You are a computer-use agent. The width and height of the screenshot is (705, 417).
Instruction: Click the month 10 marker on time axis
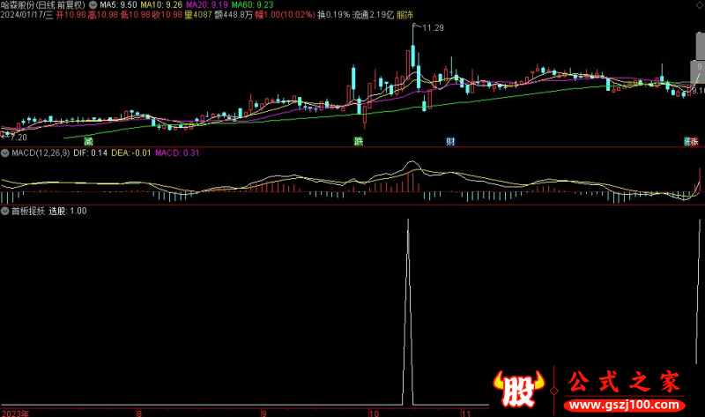tap(374, 412)
